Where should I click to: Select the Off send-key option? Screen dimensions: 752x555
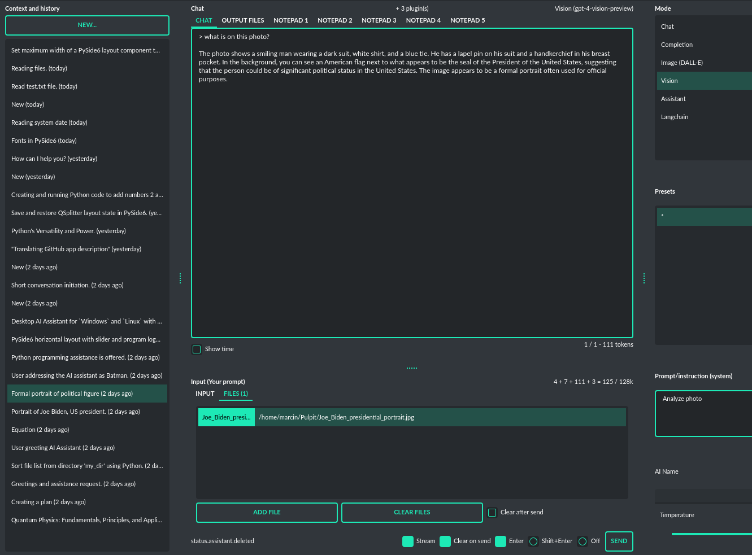[583, 541]
